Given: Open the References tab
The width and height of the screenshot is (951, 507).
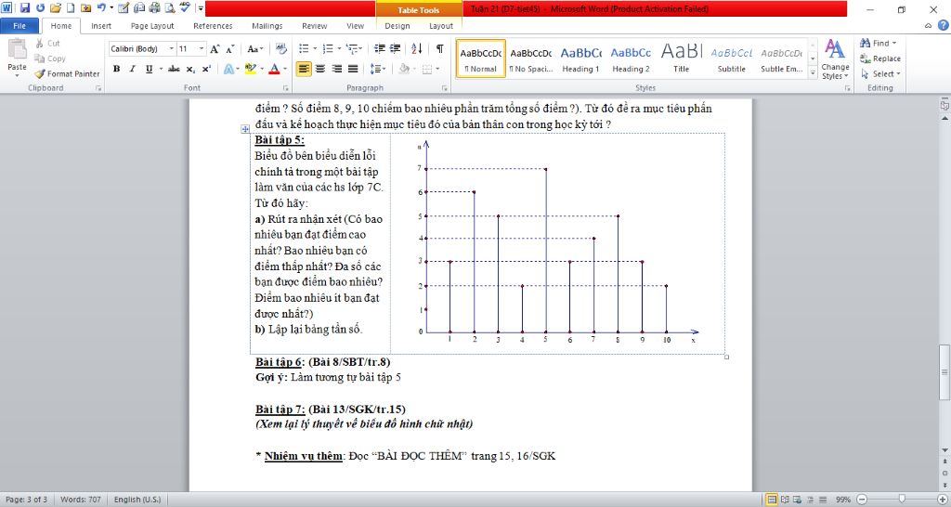Looking at the screenshot, I should (x=213, y=26).
